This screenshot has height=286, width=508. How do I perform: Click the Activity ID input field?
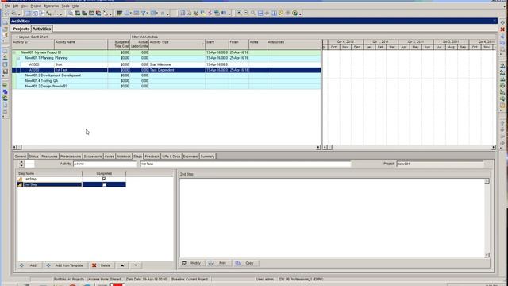[105, 164]
